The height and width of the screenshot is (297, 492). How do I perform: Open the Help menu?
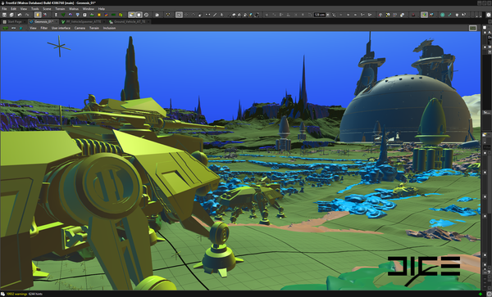pyautogui.click(x=102, y=9)
